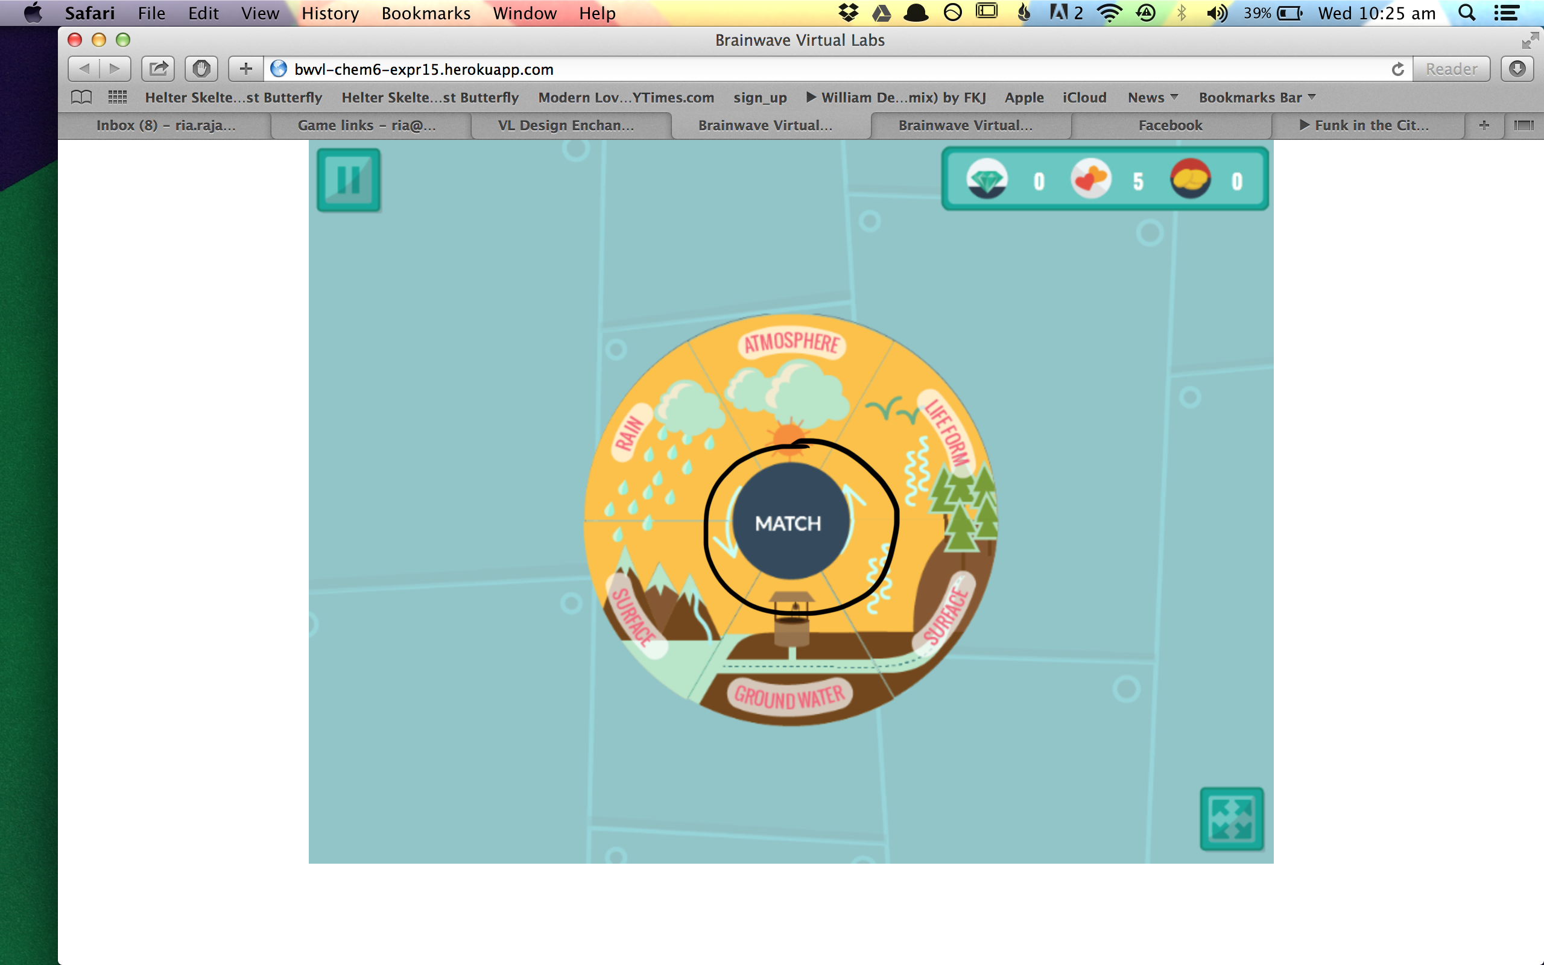Switch to the Inbox (8) tab
1544x965 pixels.
coord(165,125)
